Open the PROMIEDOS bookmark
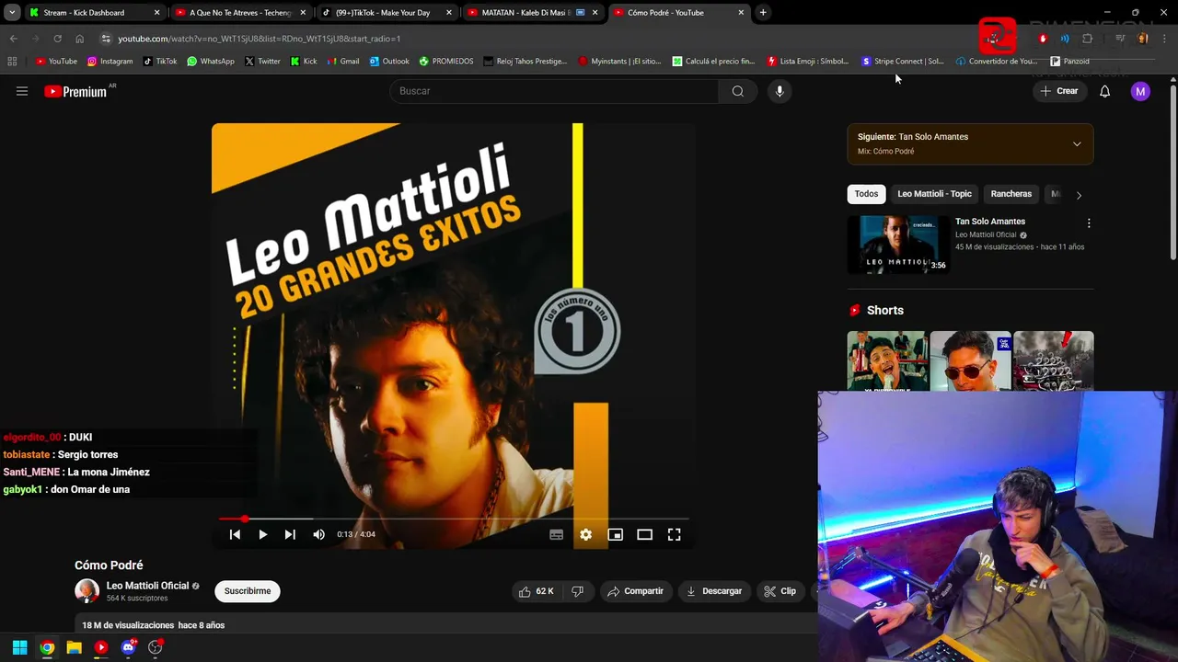Image resolution: width=1178 pixels, height=662 pixels. tap(445, 62)
